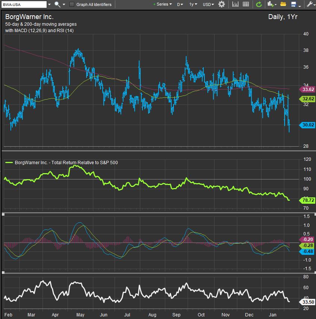Image resolution: width=316 pixels, height=319 pixels.
Task: Click the 33.50 RSI value tag
Action: (307, 302)
